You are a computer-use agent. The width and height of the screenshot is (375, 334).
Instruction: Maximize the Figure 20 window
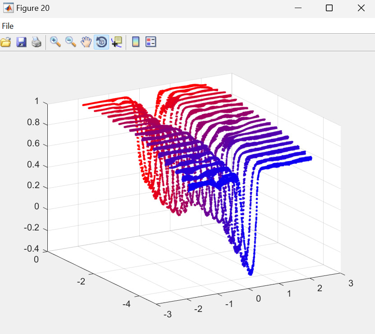(x=329, y=8)
